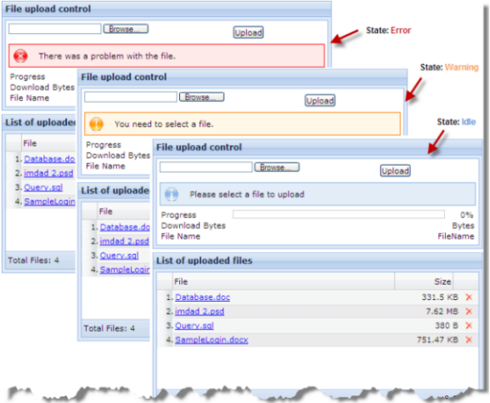
Task: Click the info icon beside 'Please select a file'
Action: (x=172, y=195)
